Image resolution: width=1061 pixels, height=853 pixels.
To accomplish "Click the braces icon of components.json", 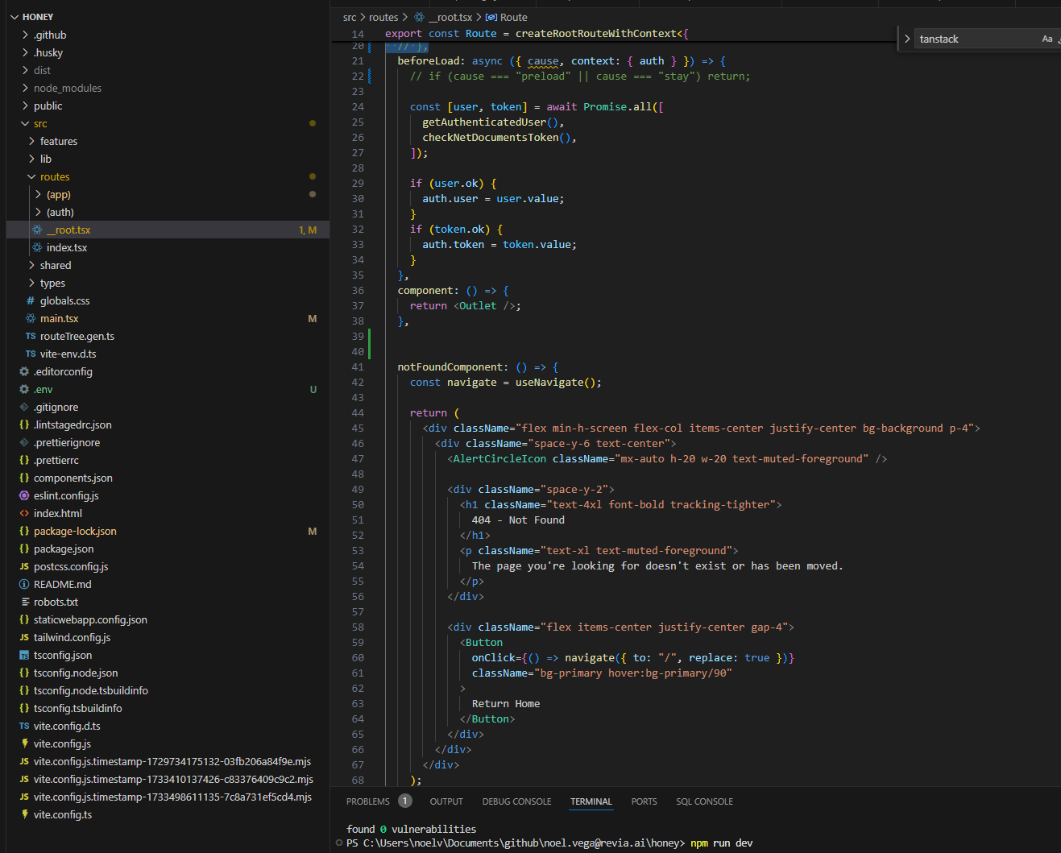I will pos(24,478).
